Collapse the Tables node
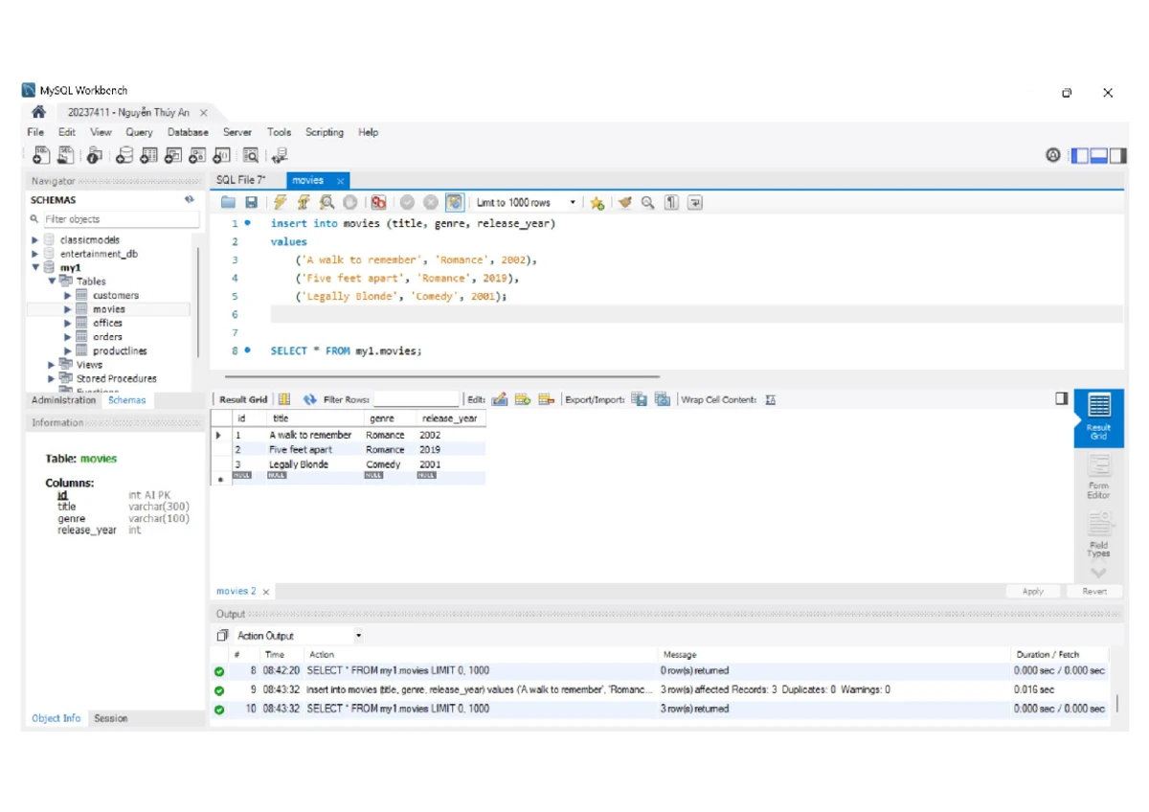1149x812 pixels. tap(52, 281)
